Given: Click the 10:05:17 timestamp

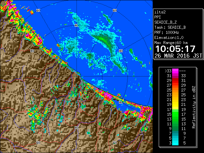Looking at the screenshot, I should 175,49.
